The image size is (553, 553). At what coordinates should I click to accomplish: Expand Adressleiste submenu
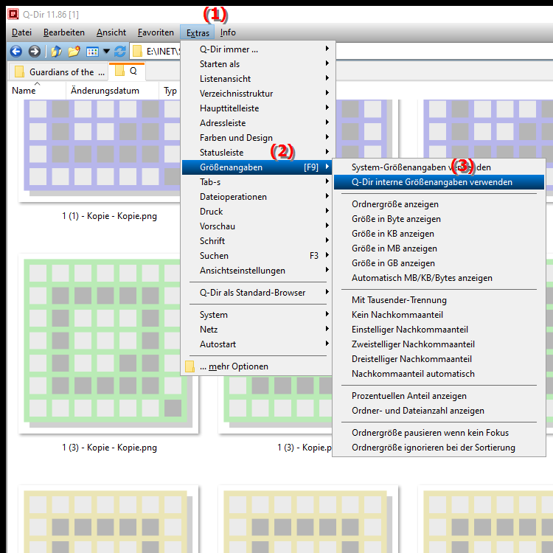coord(257,123)
